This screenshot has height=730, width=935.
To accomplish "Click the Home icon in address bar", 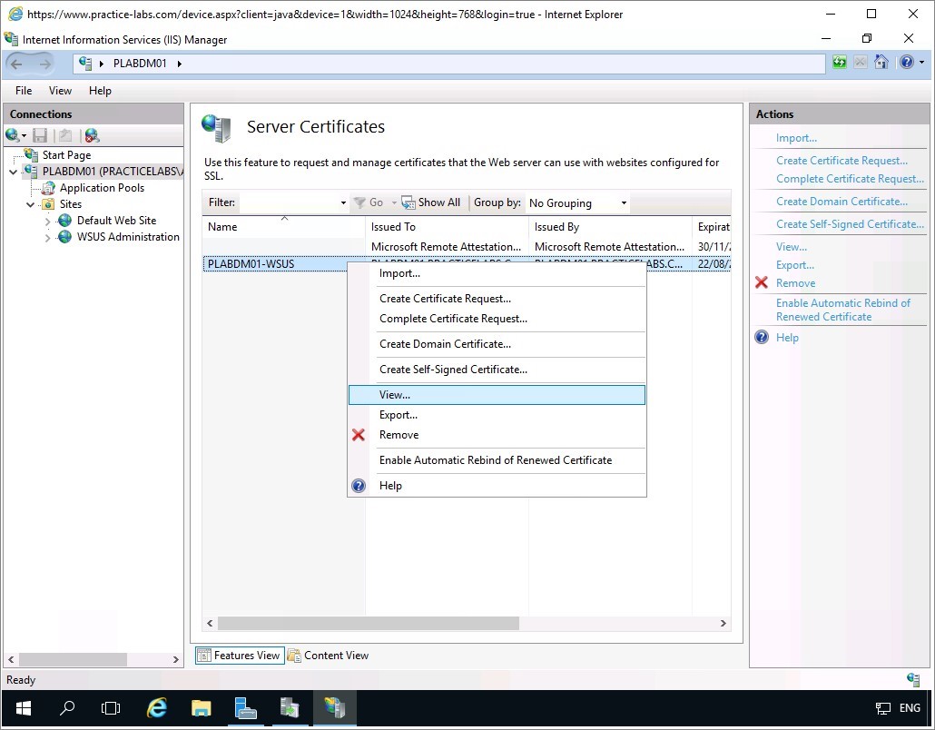I will point(881,63).
